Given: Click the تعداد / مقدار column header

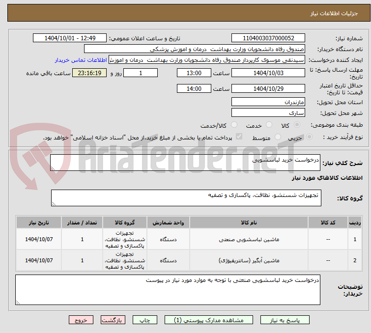Looking at the screenshot, I should 82,222.
